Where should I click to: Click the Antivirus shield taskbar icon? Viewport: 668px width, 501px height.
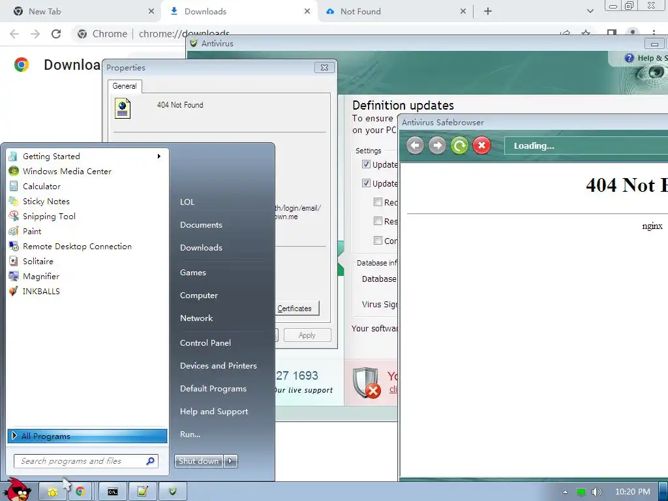pos(172,492)
